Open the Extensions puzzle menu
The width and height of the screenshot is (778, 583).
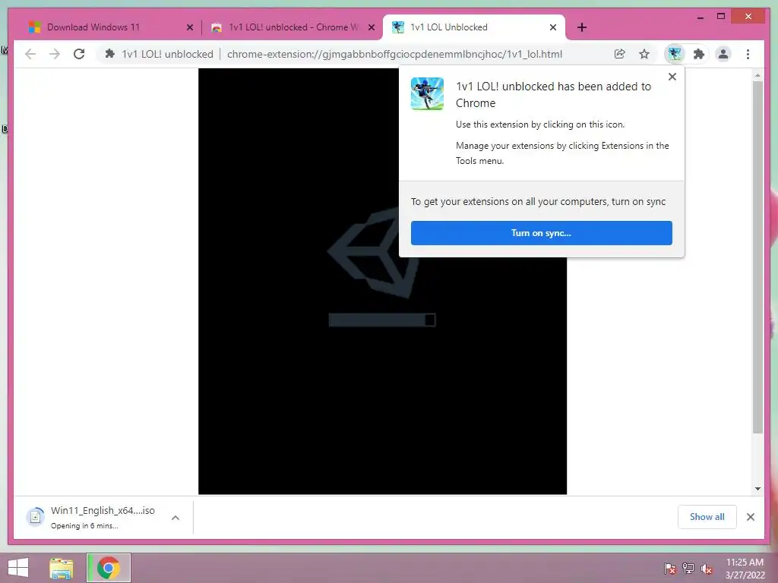(x=699, y=54)
